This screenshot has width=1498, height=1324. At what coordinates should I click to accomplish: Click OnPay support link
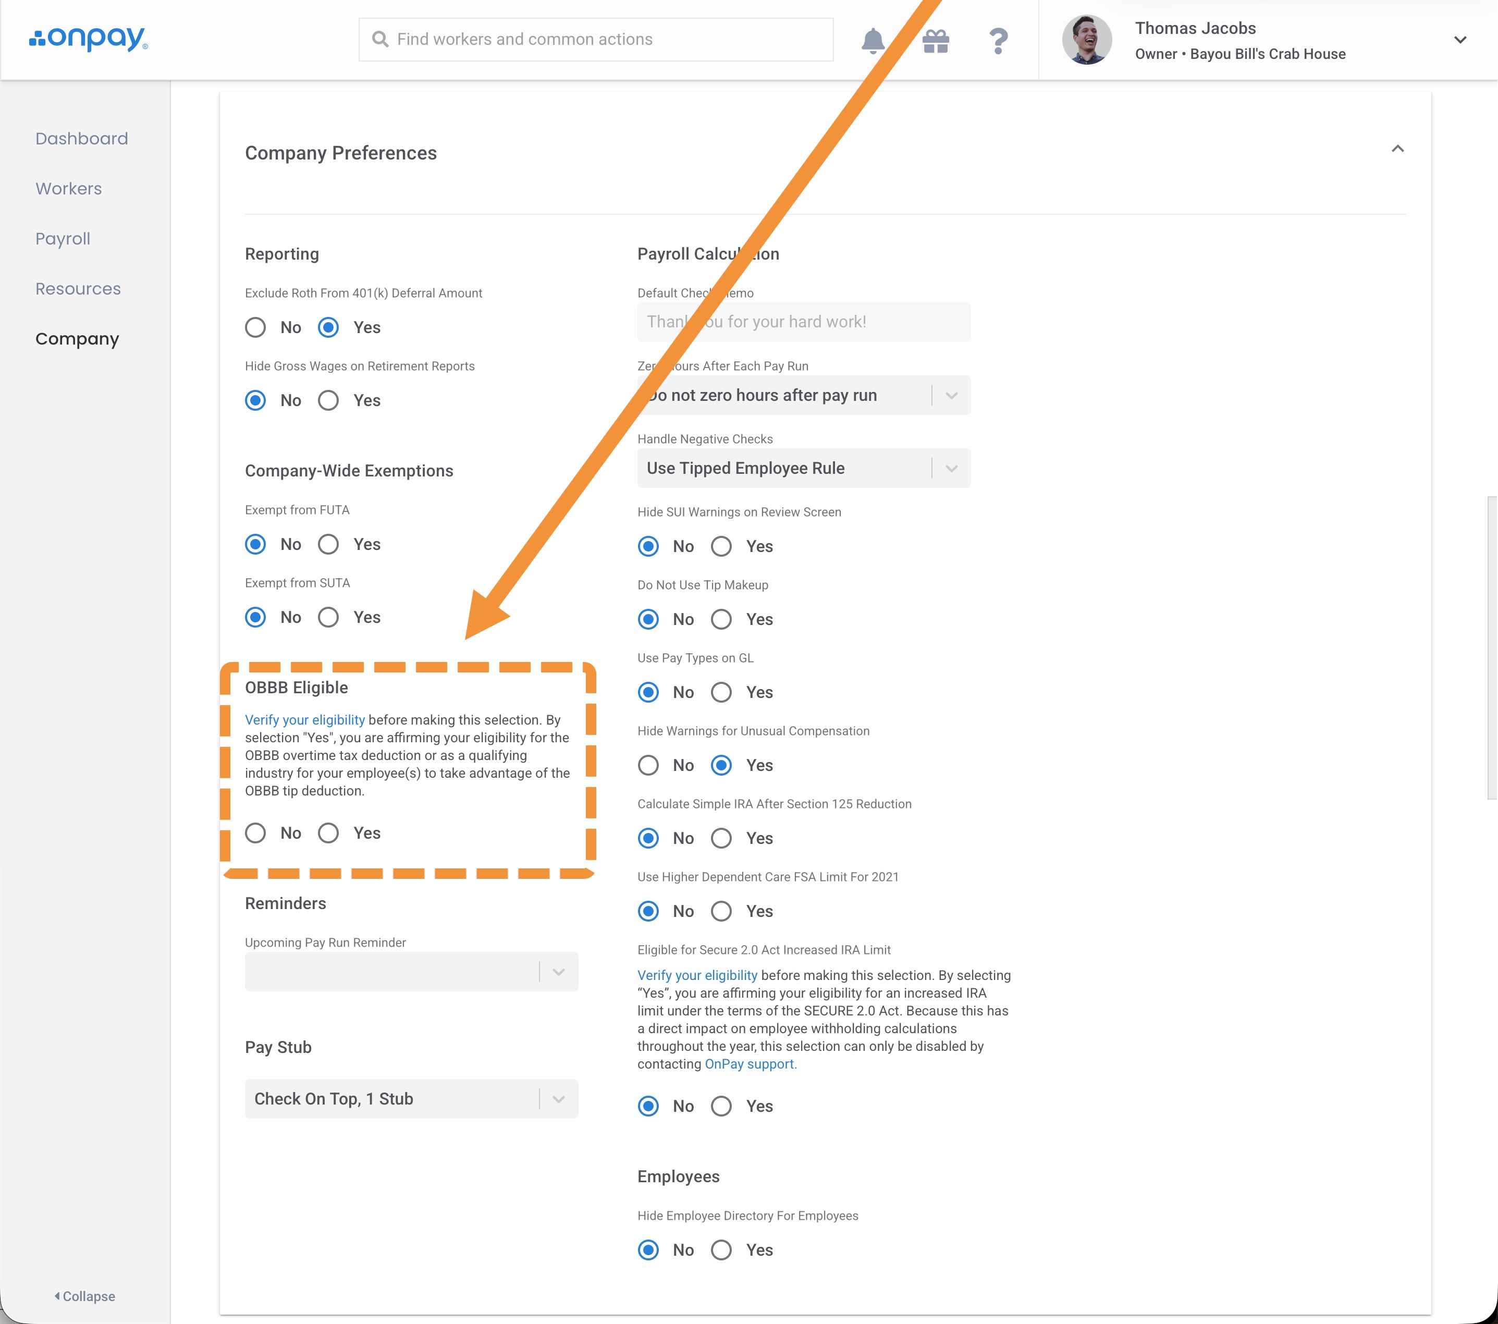click(750, 1064)
